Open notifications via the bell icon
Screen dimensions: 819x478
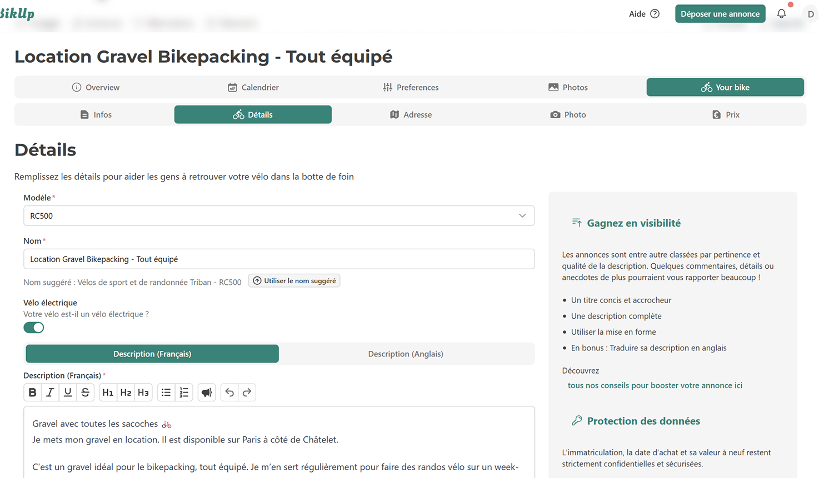pyautogui.click(x=781, y=13)
